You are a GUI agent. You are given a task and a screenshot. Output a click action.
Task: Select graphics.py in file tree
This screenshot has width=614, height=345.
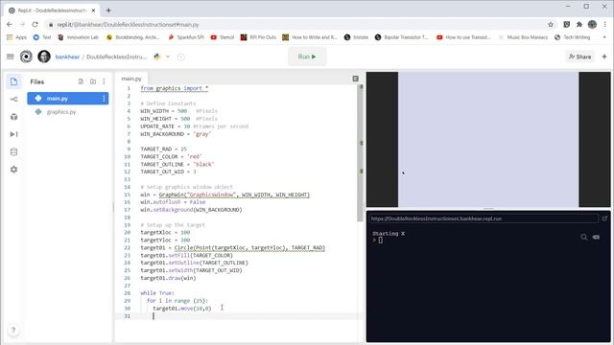point(68,112)
